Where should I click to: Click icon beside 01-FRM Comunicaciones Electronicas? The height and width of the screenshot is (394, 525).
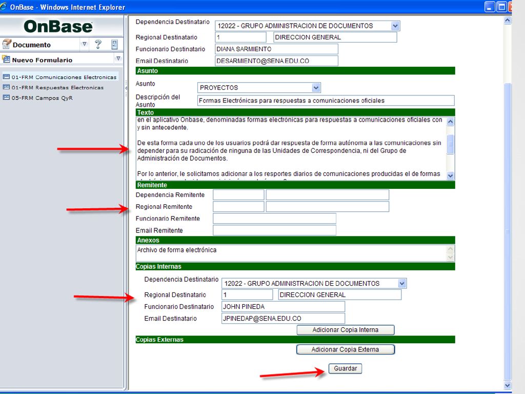pyautogui.click(x=6, y=77)
